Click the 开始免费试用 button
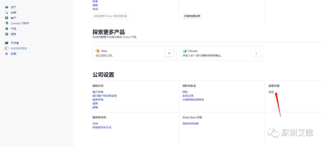The image size is (324, 147). (x=192, y=16)
